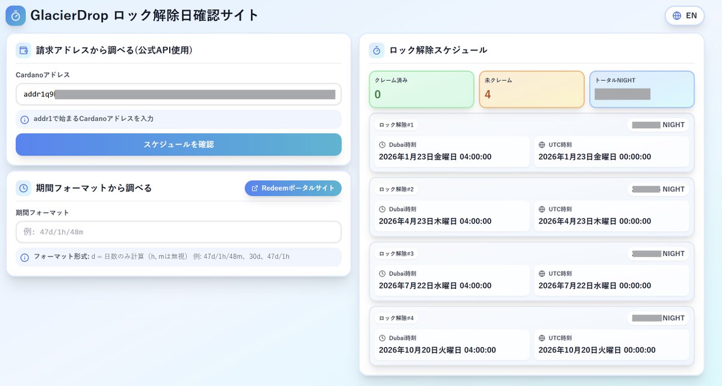Viewport: 722px width, 386px height.
Task: Click the wallet icon beside 請求アドレスから調べる
Action: tap(23, 50)
